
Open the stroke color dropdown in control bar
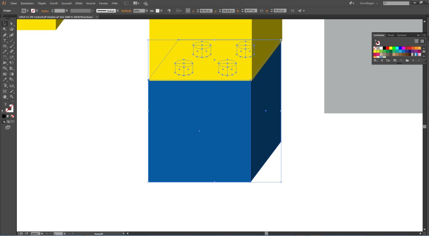point(37,11)
